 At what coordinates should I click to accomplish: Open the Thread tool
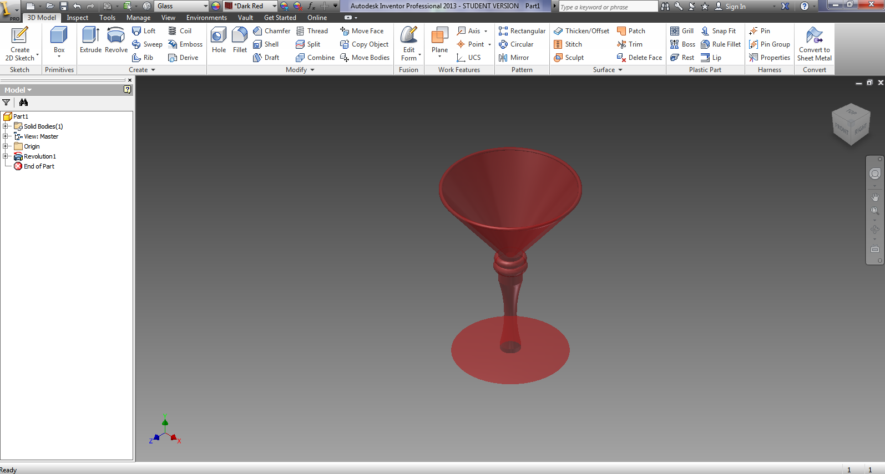click(x=312, y=31)
